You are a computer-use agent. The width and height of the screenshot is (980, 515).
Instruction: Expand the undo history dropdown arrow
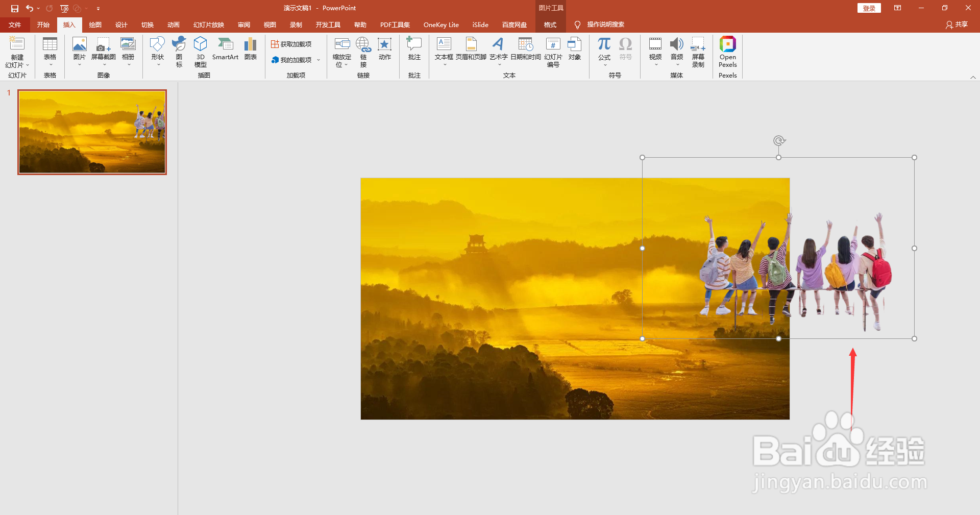(38, 9)
